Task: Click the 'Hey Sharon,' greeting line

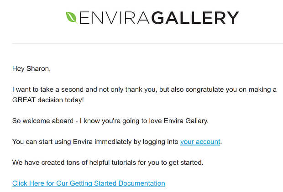Action: [x=31, y=69]
